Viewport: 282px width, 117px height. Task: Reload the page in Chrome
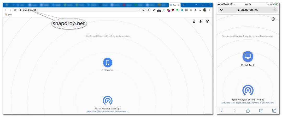(15, 10)
